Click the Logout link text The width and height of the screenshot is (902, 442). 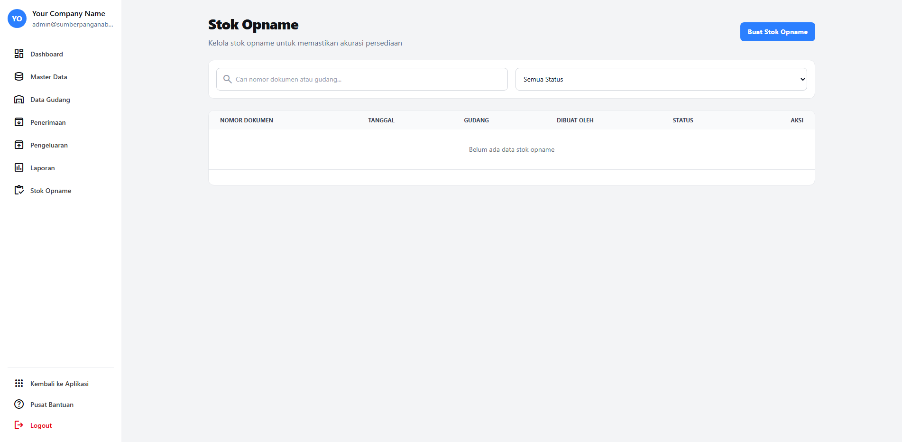[41, 425]
